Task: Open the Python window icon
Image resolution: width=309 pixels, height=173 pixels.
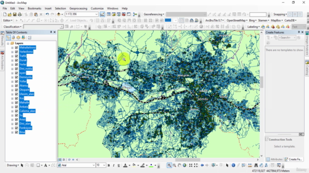Action: pos(129,14)
